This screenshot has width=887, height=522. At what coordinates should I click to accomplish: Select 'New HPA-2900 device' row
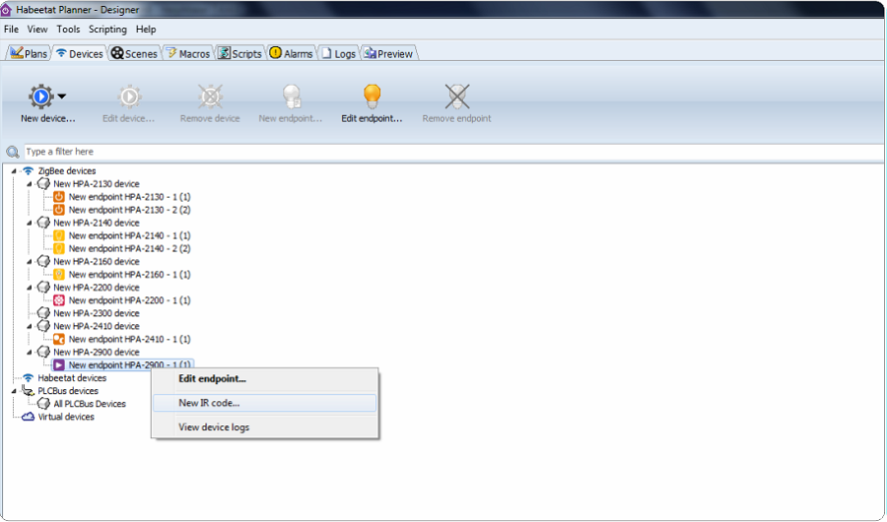pos(97,352)
